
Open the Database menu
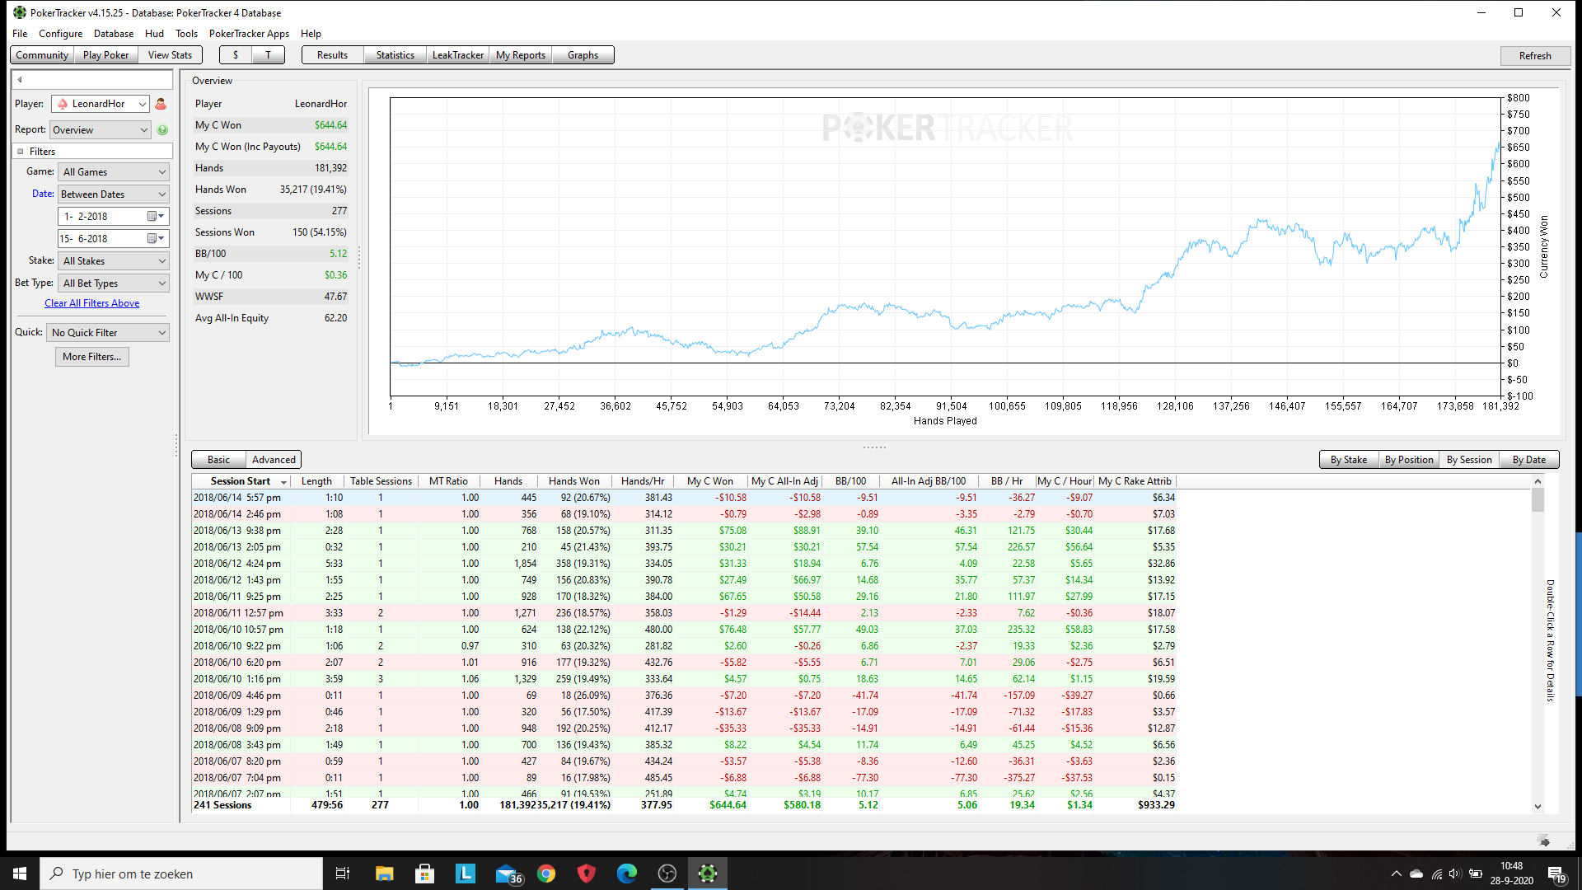(x=114, y=34)
